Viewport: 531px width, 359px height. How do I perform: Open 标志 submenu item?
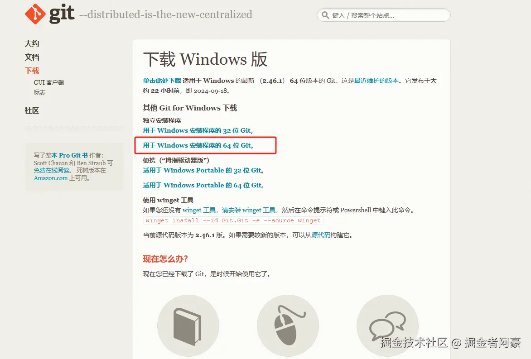(x=39, y=92)
